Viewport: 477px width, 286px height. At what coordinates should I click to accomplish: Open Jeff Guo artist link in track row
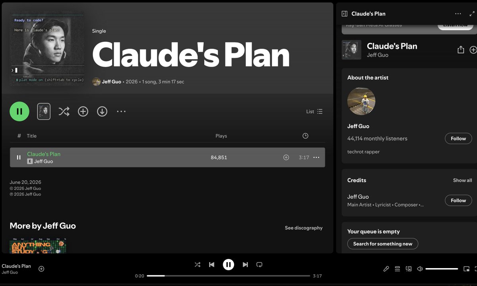pos(43,161)
